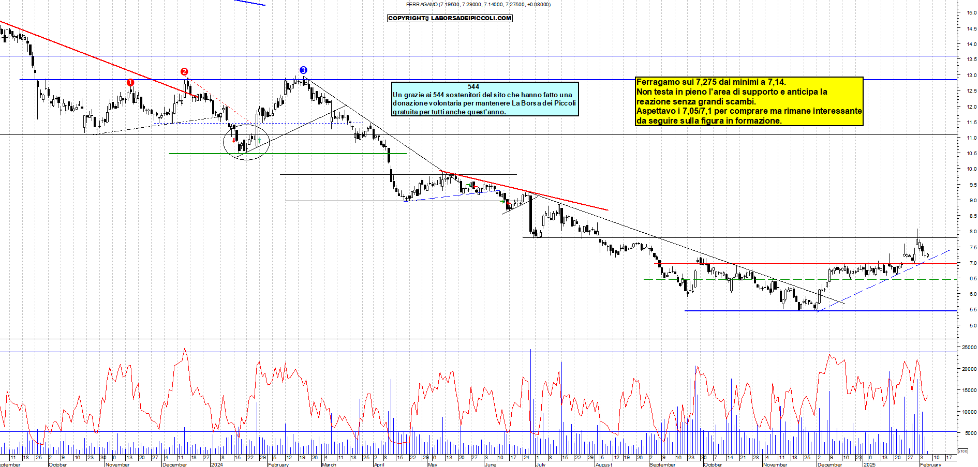Screen dimensions: 978x467
Task: Select the yellow Ferragamo commentary note
Action: coord(749,101)
